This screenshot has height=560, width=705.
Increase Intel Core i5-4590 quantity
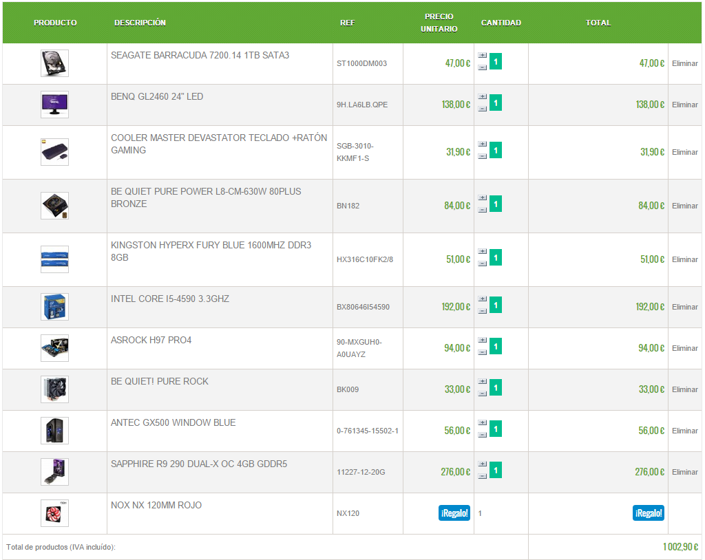pyautogui.click(x=482, y=299)
